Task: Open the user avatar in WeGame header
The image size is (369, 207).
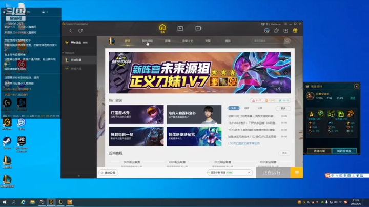Action: (x=266, y=31)
